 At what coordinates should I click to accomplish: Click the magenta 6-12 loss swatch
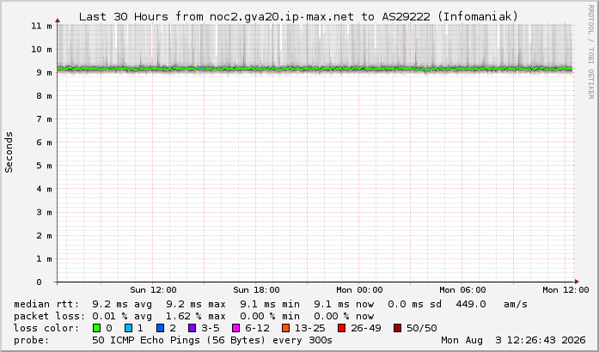[236, 328]
